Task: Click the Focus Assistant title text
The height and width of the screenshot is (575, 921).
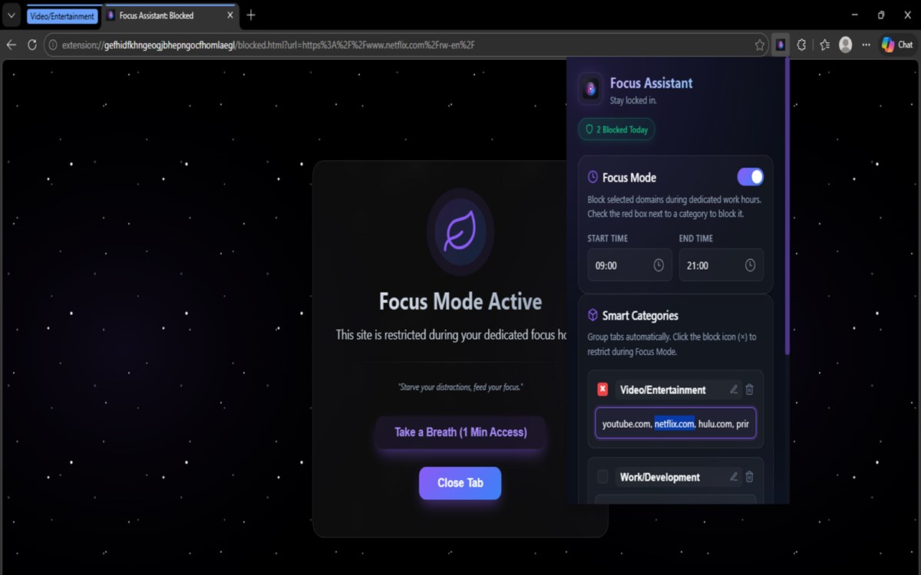Action: pos(652,83)
